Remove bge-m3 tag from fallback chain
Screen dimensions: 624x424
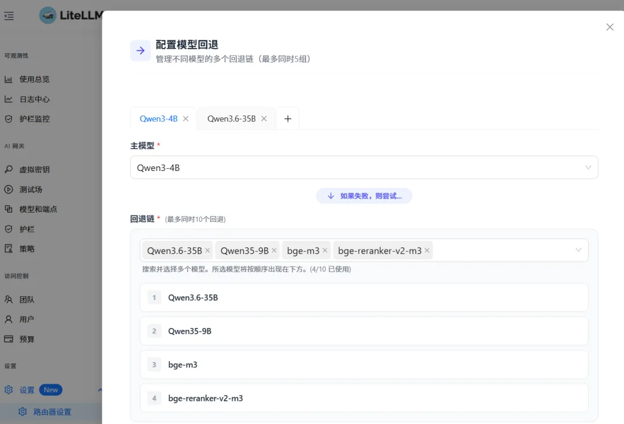pos(325,250)
